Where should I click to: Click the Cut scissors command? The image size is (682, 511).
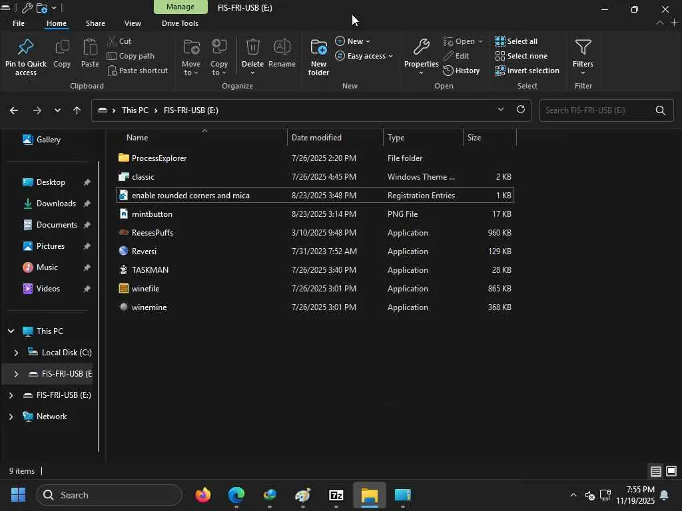(119, 41)
